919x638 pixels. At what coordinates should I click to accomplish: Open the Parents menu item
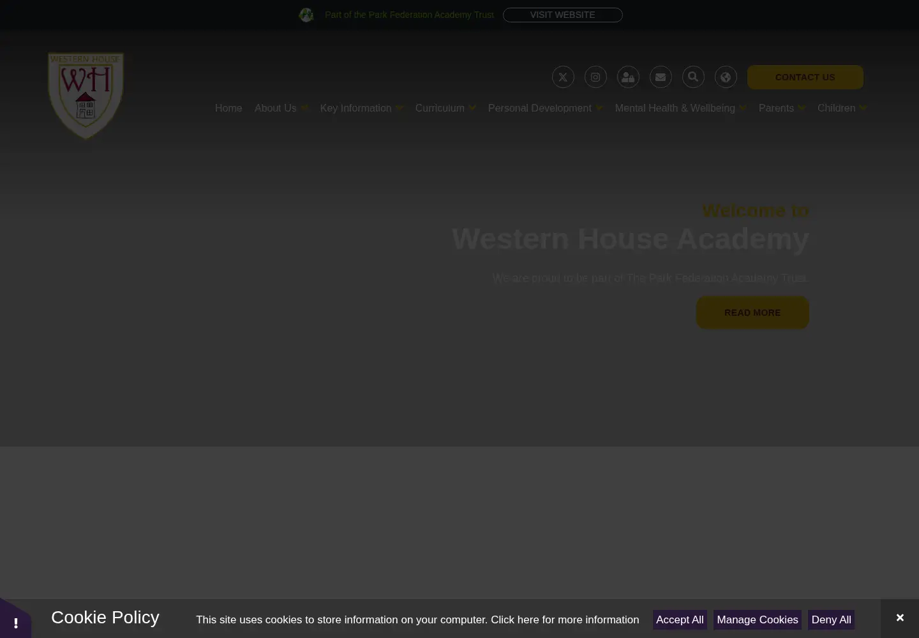[776, 108]
